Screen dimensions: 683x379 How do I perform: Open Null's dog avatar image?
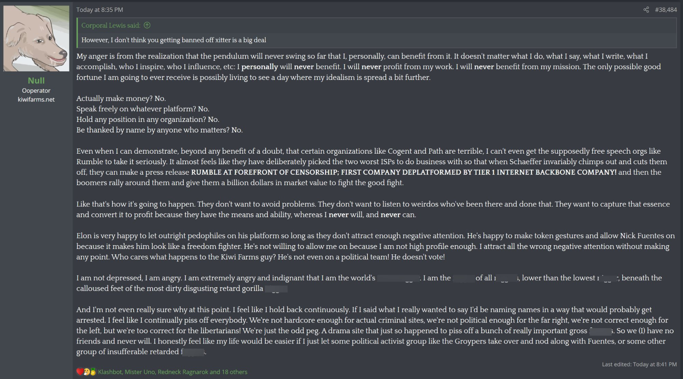coord(36,38)
